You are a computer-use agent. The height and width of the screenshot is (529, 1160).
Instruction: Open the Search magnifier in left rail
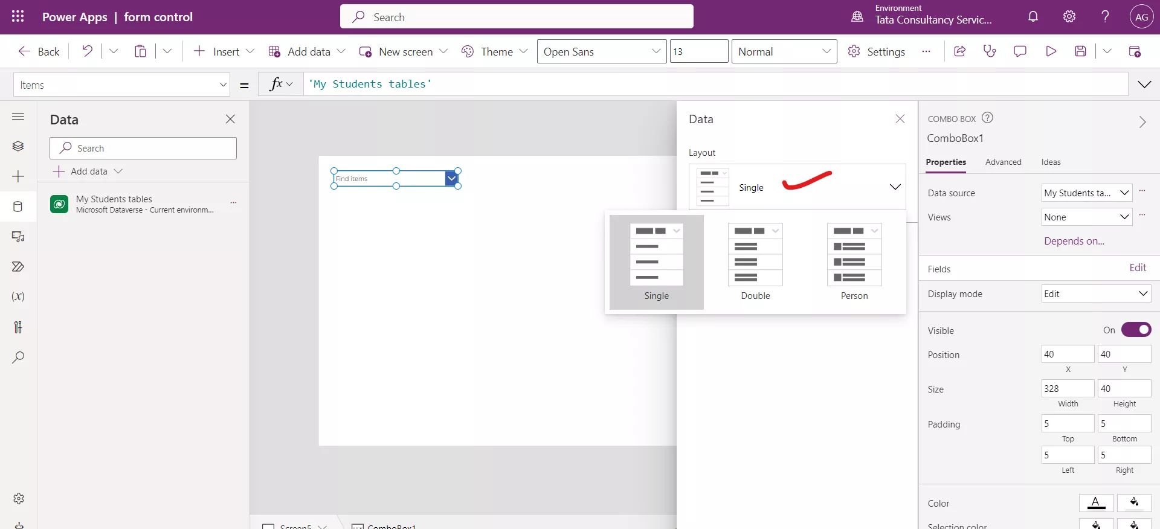18,357
